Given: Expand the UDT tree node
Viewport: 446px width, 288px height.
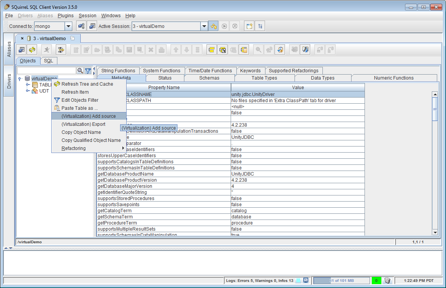Looking at the screenshot, I should 28,91.
